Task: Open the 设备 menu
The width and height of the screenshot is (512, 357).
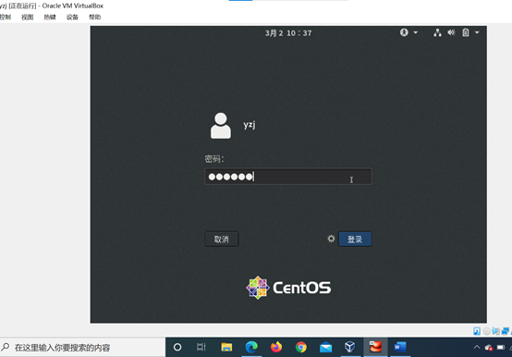Action: (x=72, y=17)
